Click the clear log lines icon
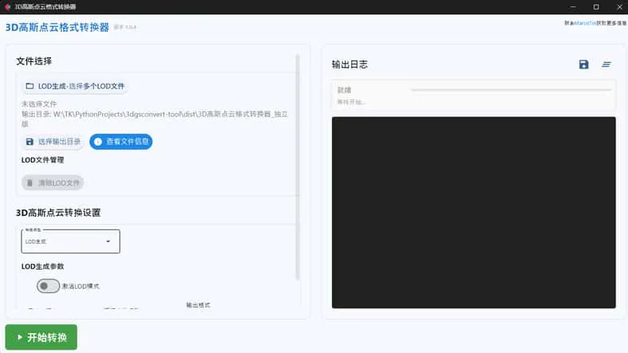Image resolution: width=628 pixels, height=353 pixels. point(606,65)
